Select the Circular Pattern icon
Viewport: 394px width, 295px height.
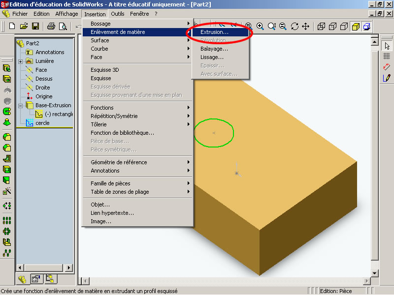pyautogui.click(x=7, y=231)
